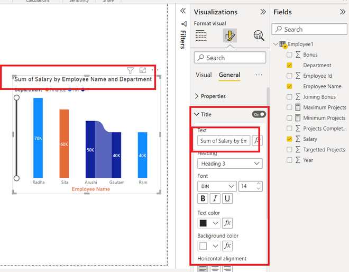Click chart title Sum of Salary text
This screenshot has width=349, height=272.
click(x=83, y=79)
